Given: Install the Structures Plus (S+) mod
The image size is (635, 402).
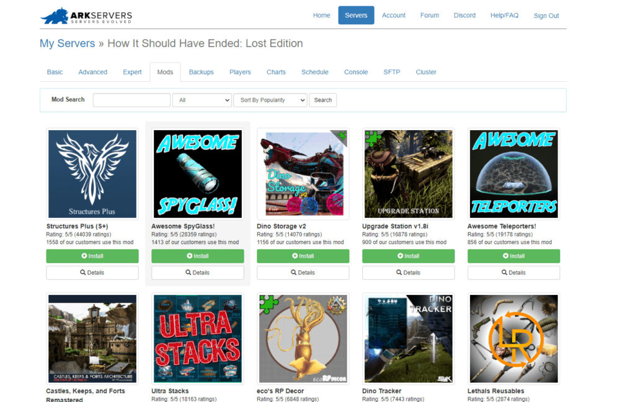Looking at the screenshot, I should coord(92,256).
